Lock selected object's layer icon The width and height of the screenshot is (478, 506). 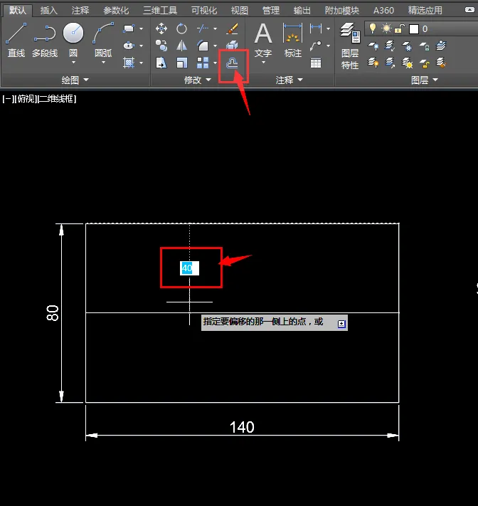pos(424,46)
